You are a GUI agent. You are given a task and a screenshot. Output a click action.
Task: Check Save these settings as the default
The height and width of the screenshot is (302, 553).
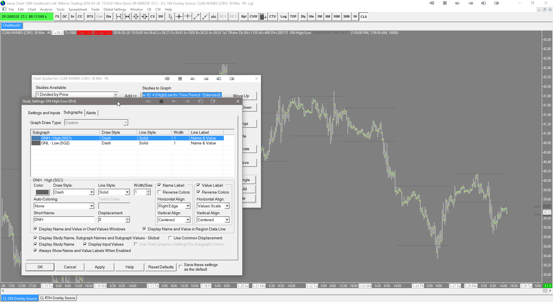(x=181, y=267)
